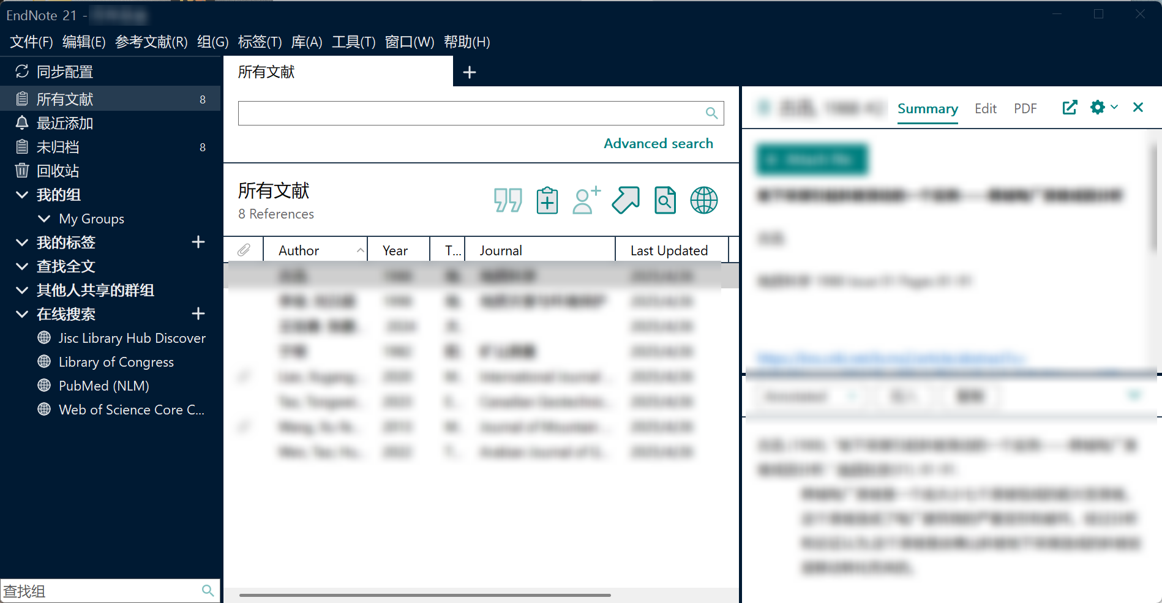Click the globe icon beside Library of Congress
Image resolution: width=1162 pixels, height=603 pixels.
tap(44, 362)
